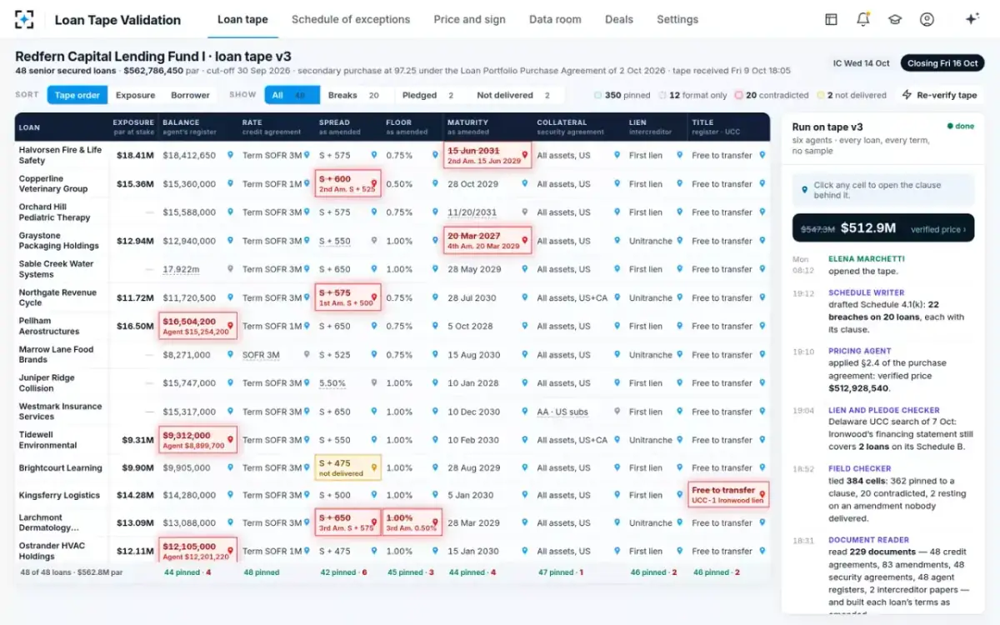1000x625 pixels.
Task: Open Brightcourt S + 475 not delivered cell
Action: tap(347, 467)
